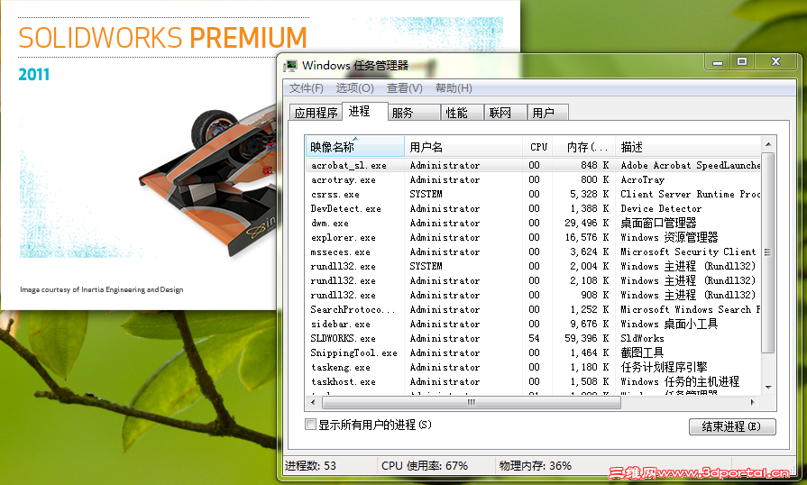Select the SnippingTool.exe process
This screenshot has width=807, height=485.
click(533, 352)
